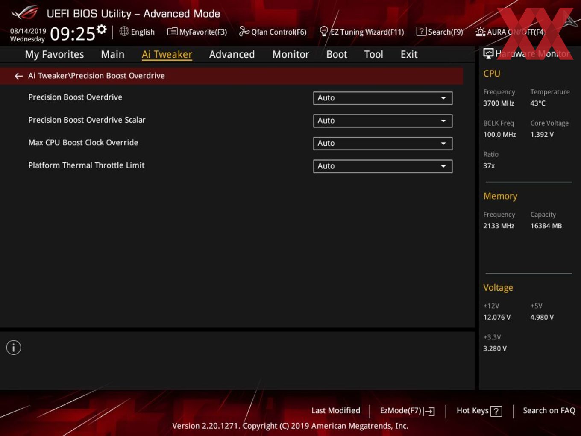
Task: Click +5V value 4.980 V
Action: [542, 317]
